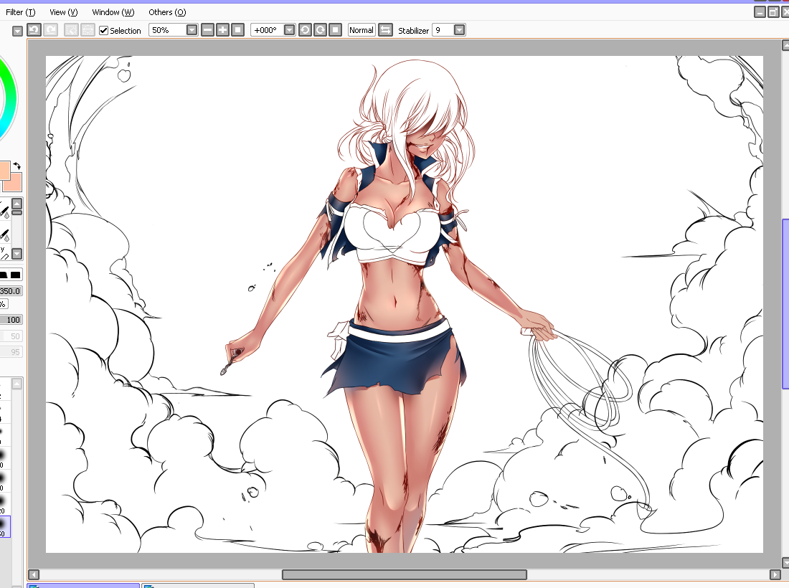
Task: Click the Undo arrow icon
Action: coord(34,30)
